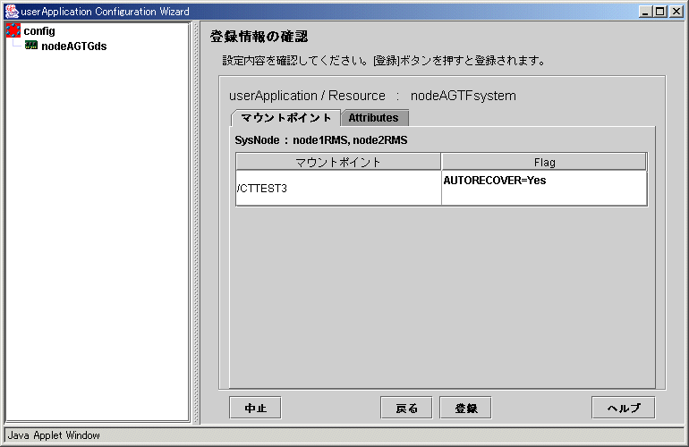Maximize the wizard window
This screenshot has width=689, height=447.
660,12
